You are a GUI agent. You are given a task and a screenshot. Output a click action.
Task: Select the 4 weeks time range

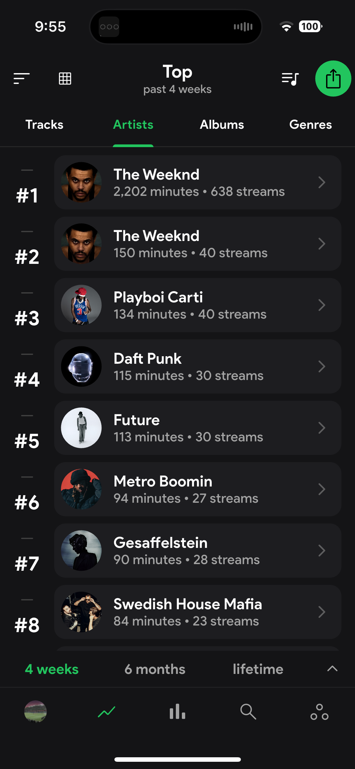(x=52, y=669)
